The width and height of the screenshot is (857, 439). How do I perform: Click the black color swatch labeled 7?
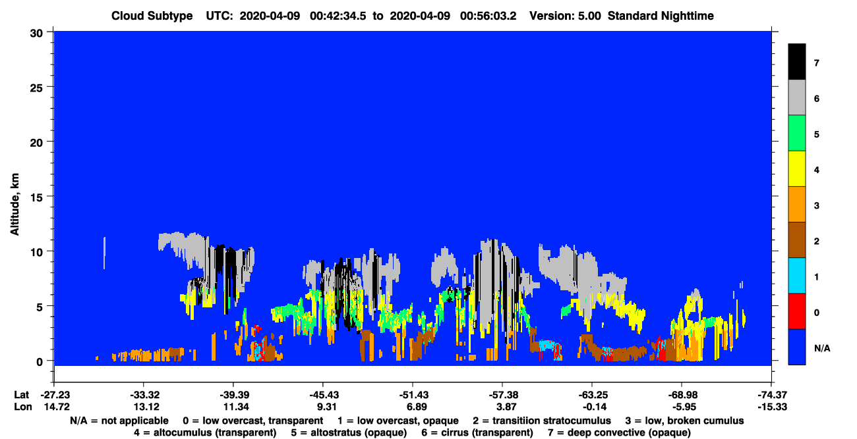pyautogui.click(x=797, y=62)
